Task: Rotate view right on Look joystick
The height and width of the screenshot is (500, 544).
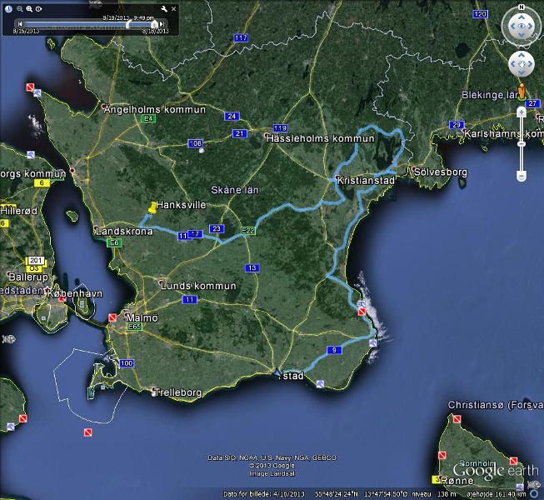Action: [x=531, y=26]
